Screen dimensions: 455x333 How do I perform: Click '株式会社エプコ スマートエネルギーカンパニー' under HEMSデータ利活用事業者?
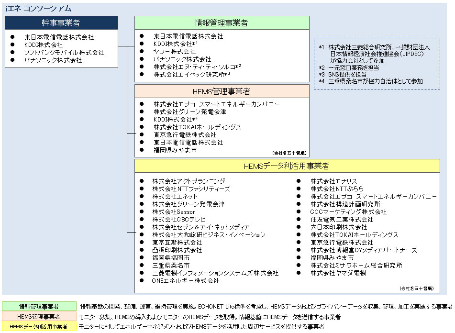coord(374,196)
